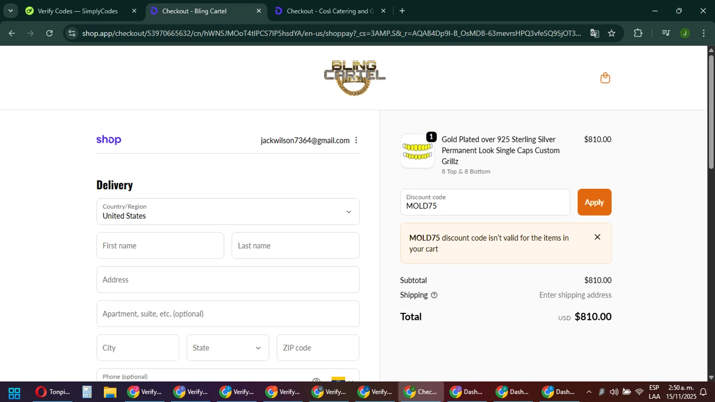Open the State dropdown
The width and height of the screenshot is (715, 402).
[x=228, y=348]
